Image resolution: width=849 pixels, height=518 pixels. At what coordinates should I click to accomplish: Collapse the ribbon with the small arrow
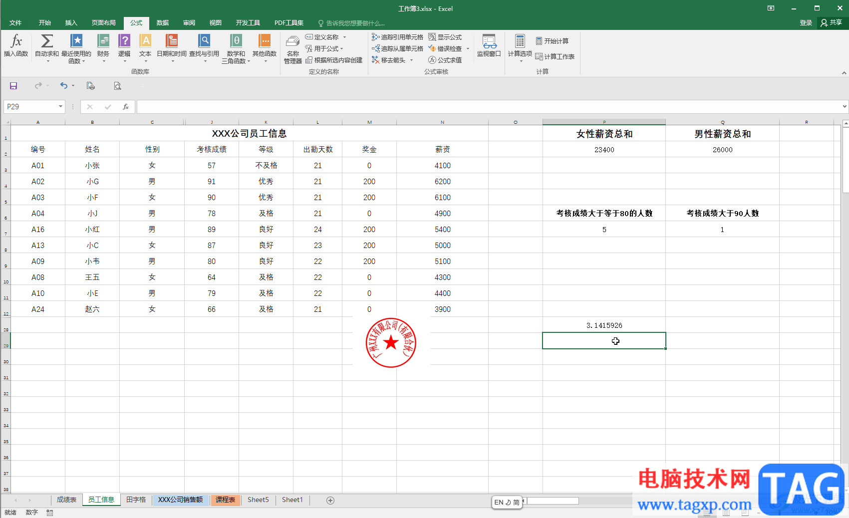844,73
